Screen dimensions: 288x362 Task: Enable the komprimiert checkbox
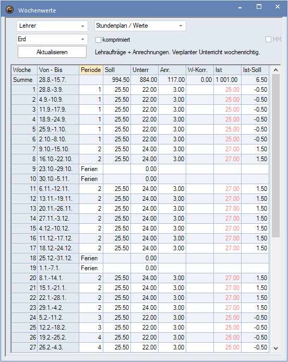(x=99, y=40)
